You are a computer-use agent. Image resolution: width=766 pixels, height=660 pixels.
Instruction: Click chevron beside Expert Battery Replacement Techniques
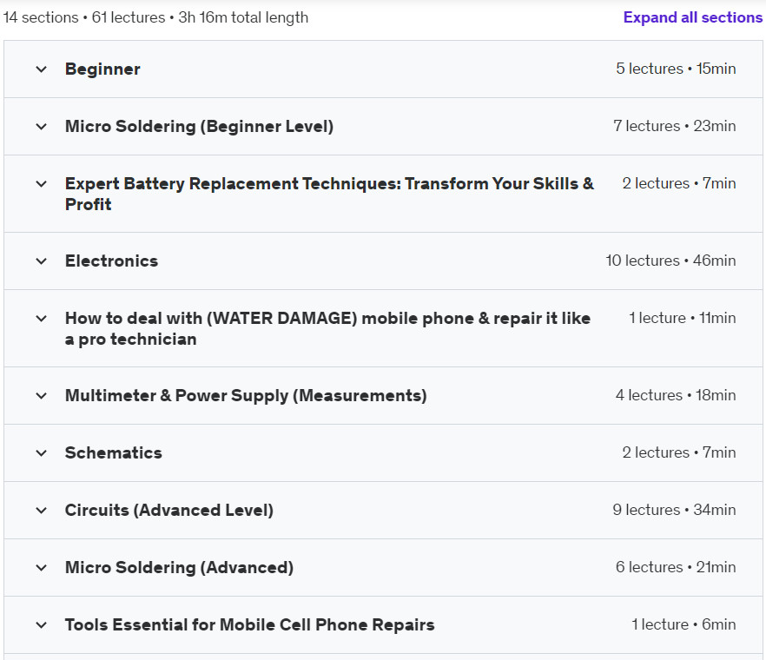pos(42,184)
